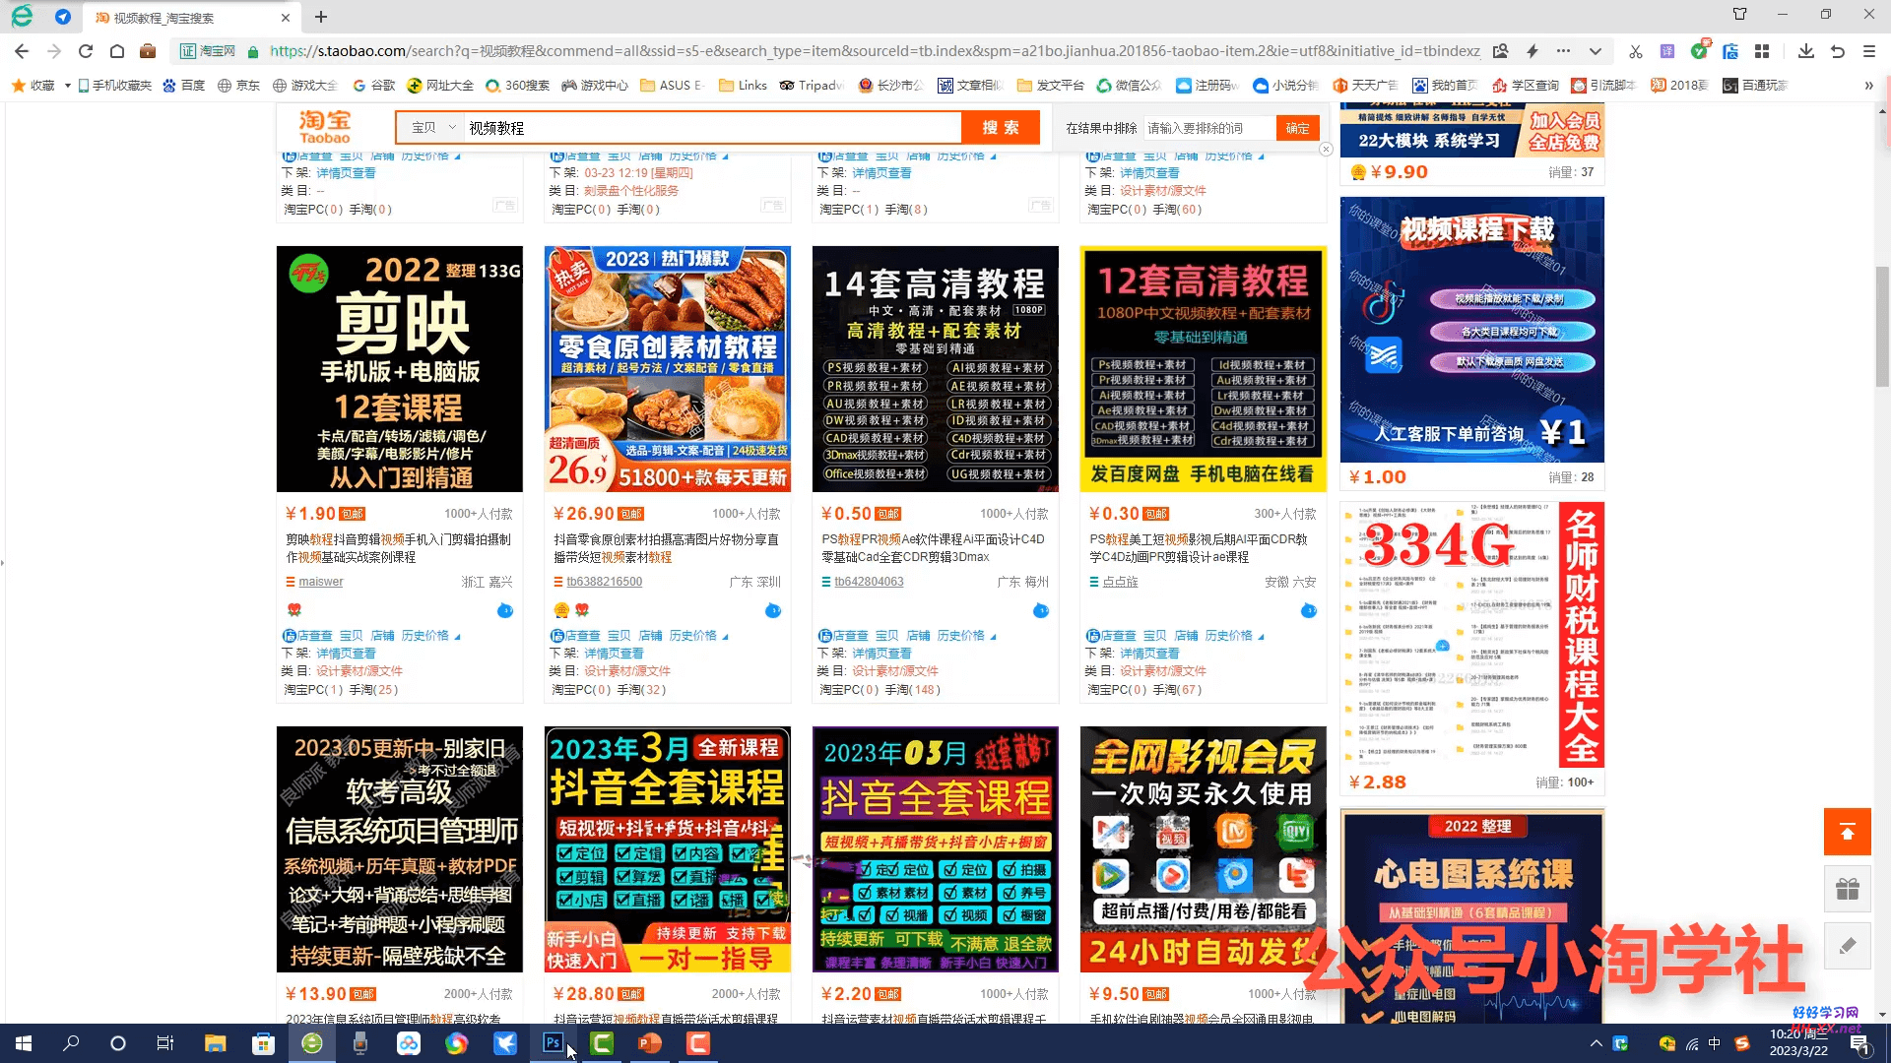Click the undo closed-tab arrow icon

tap(1837, 51)
